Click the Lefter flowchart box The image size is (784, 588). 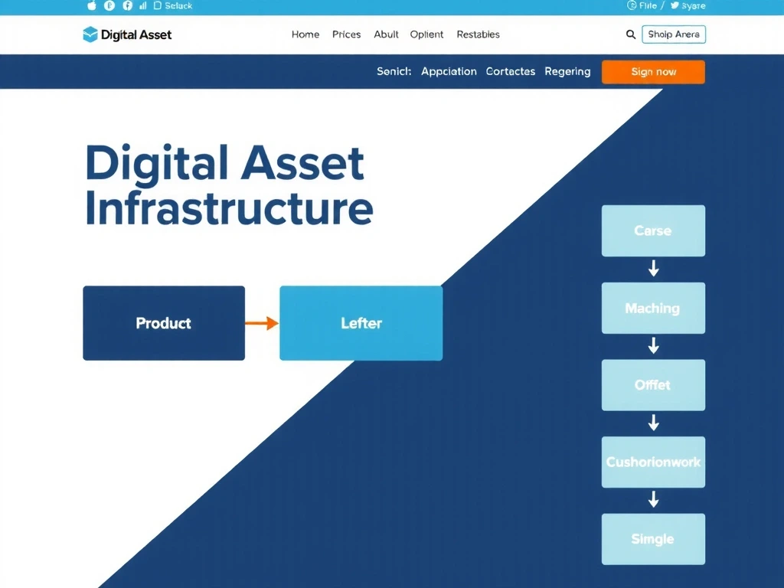coord(361,323)
